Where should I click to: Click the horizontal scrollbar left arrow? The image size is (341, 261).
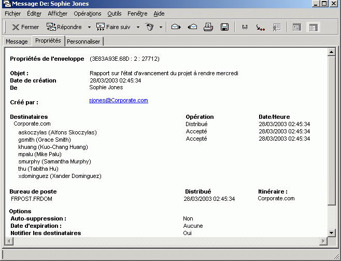coord(9,241)
